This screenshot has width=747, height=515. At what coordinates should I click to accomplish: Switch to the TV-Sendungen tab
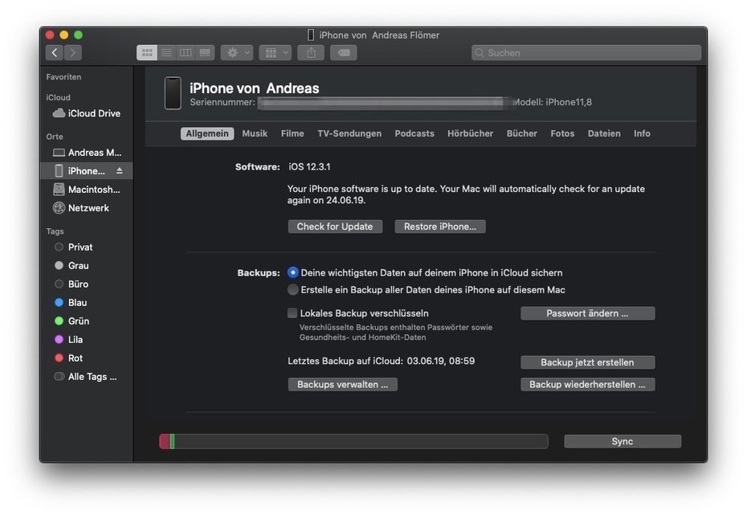(x=349, y=133)
